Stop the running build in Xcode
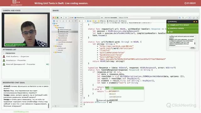 click(66, 18)
